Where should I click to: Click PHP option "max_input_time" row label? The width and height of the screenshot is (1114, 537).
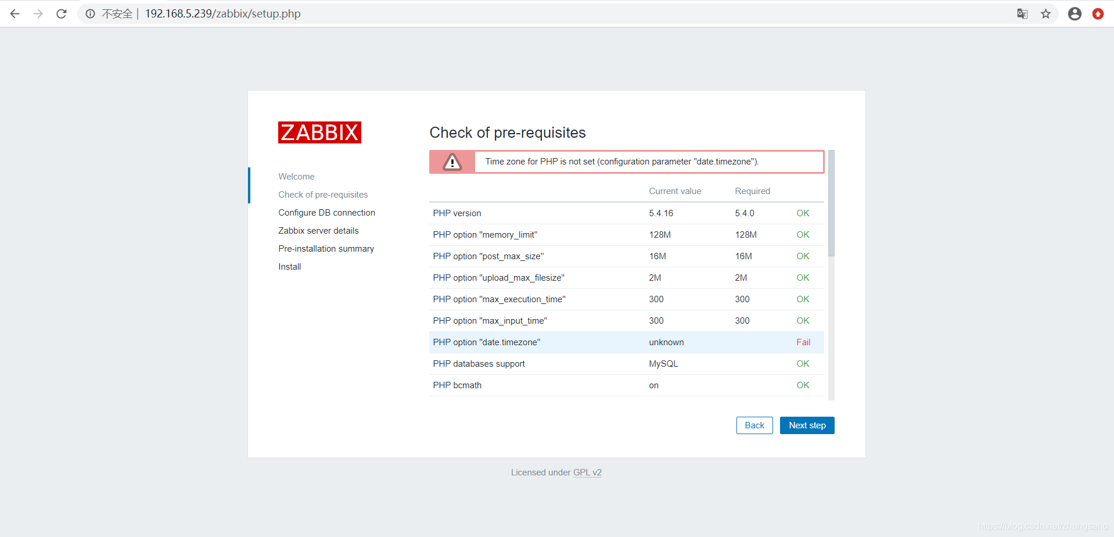click(x=490, y=321)
